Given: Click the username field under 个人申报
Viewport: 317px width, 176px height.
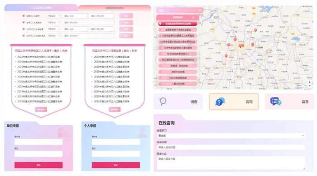Looking at the screenshot, I should click(116, 142).
